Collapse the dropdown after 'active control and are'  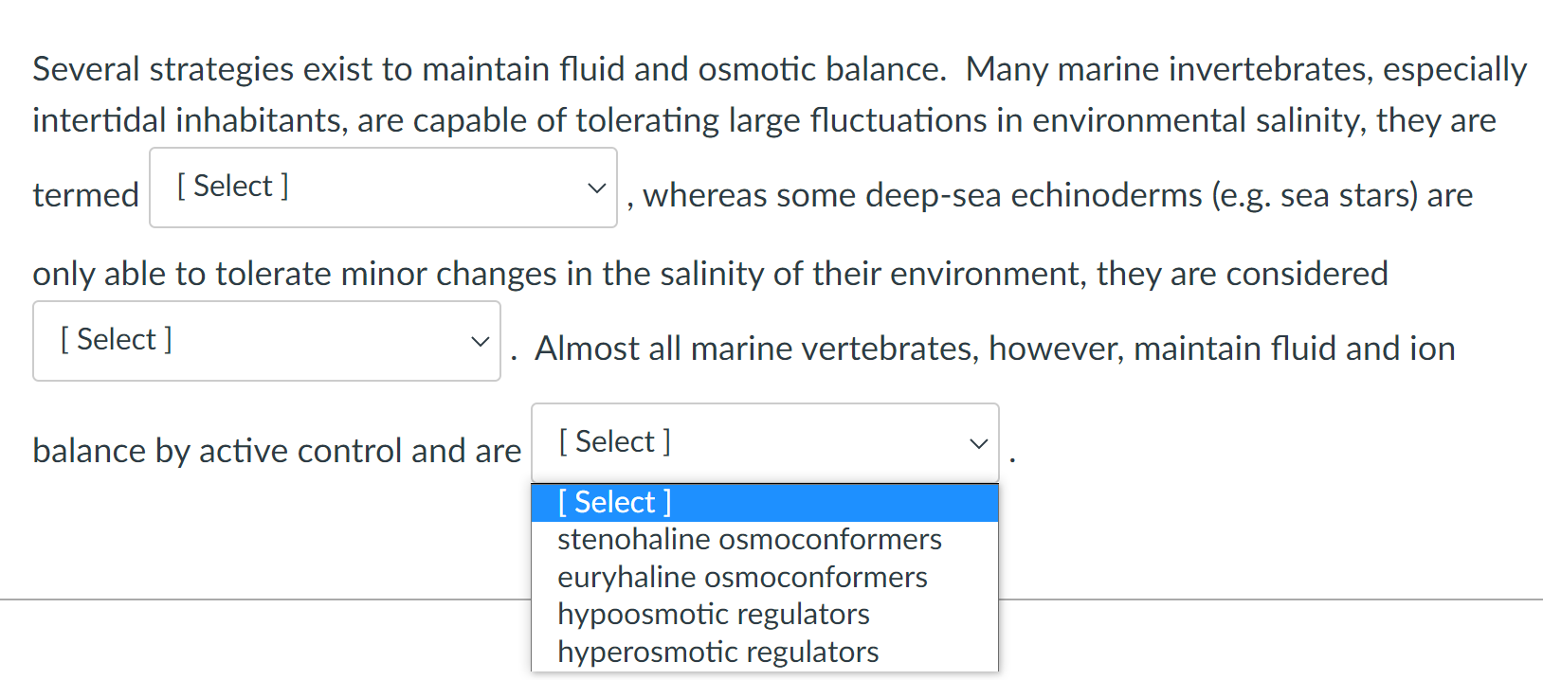[764, 443]
